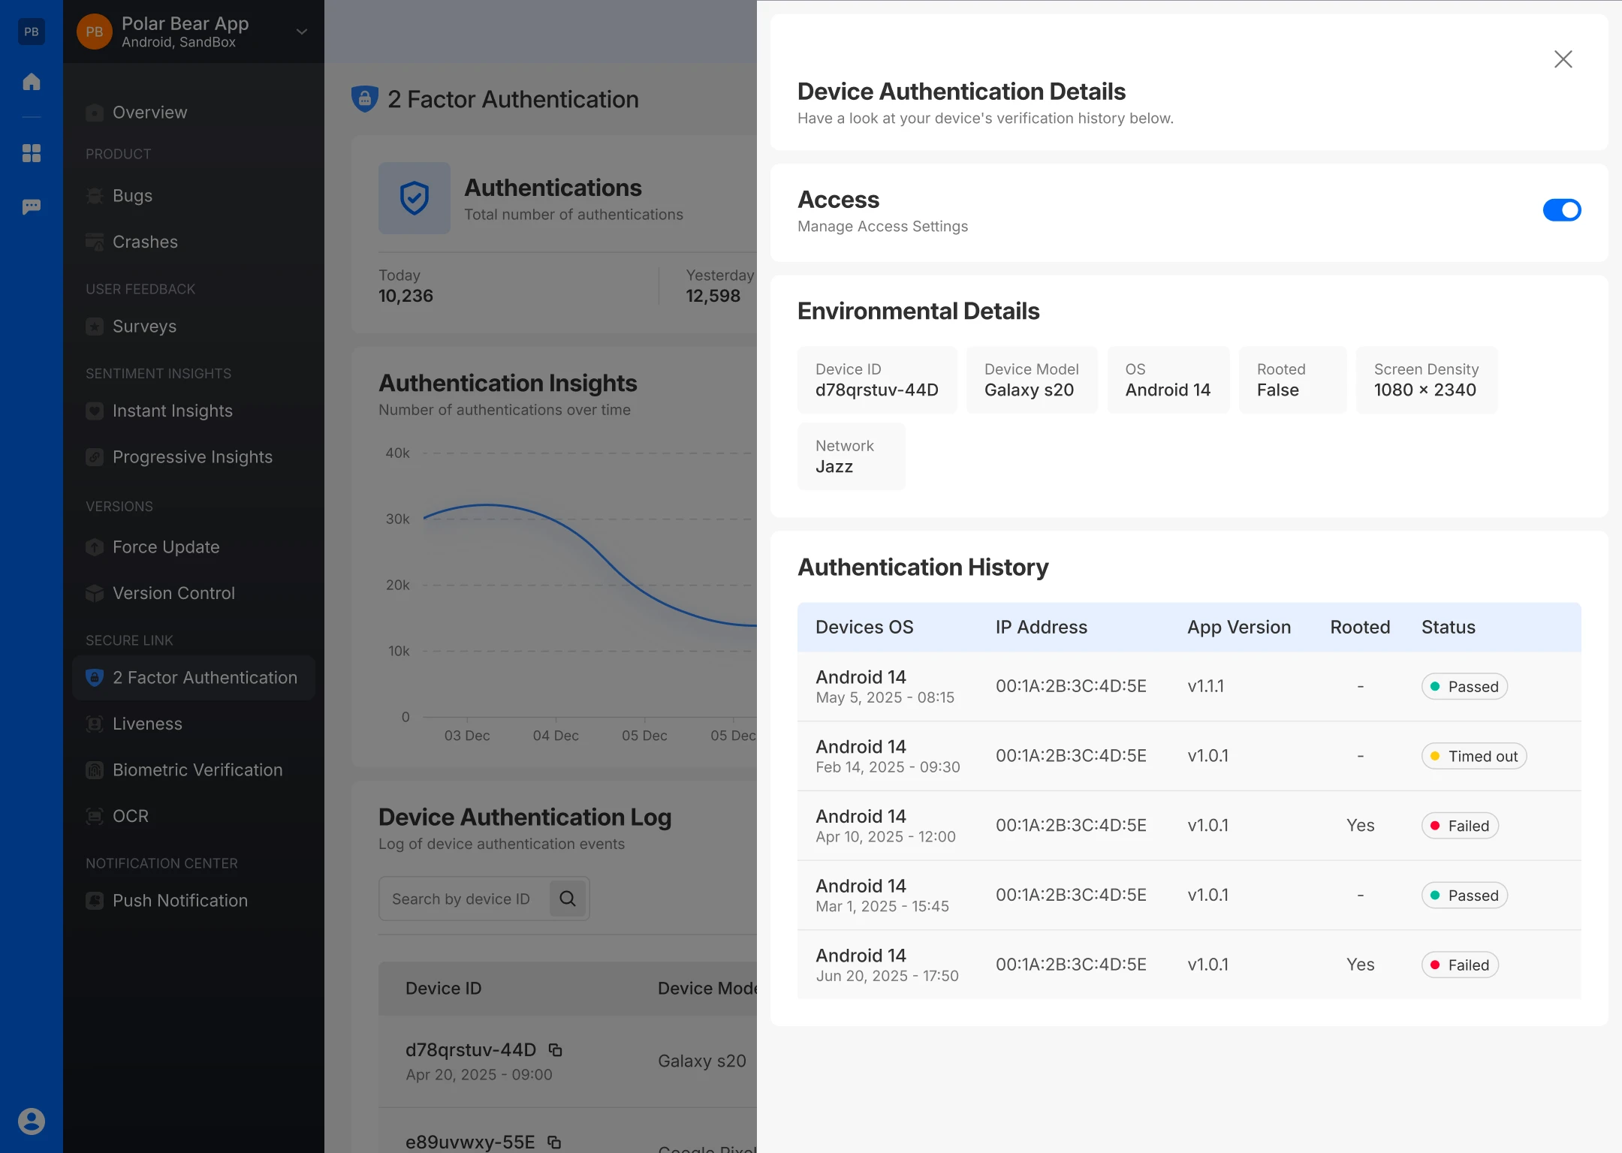Open the dashboard grid icon
Viewport: 1622px width, 1153px height.
coord(32,153)
